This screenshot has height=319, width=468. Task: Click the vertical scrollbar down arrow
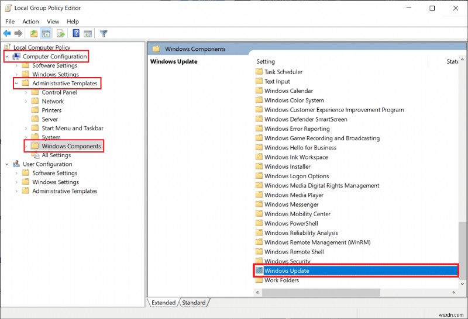[462, 284]
